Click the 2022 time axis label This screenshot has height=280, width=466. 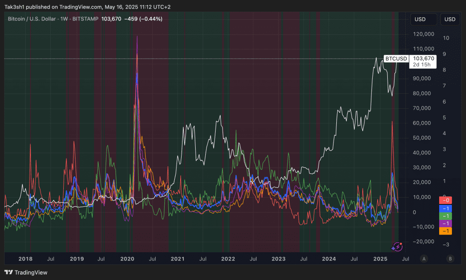[228, 259]
